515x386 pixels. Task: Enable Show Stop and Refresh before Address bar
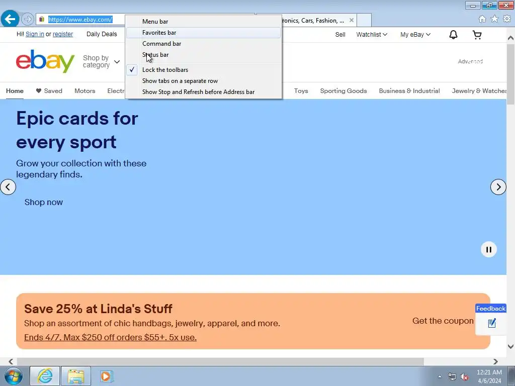(x=204, y=92)
